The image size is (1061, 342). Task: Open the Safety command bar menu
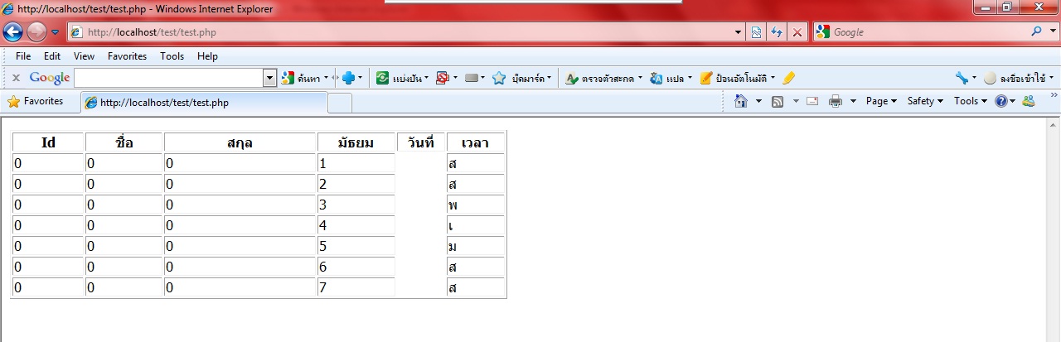[x=925, y=101]
